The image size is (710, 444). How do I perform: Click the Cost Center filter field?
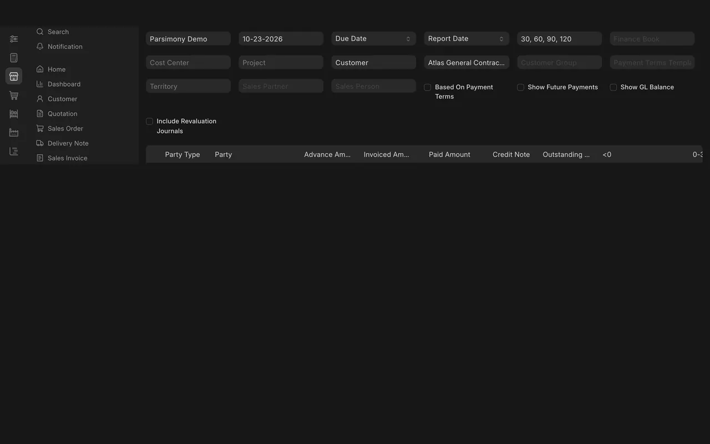[x=188, y=63]
